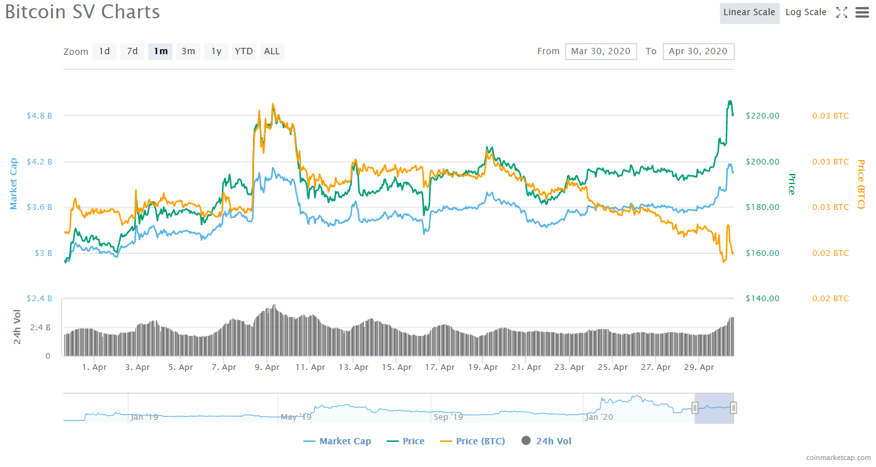Toggle 24h Vol series in legend
Image resolution: width=876 pixels, height=467 pixels.
point(546,441)
